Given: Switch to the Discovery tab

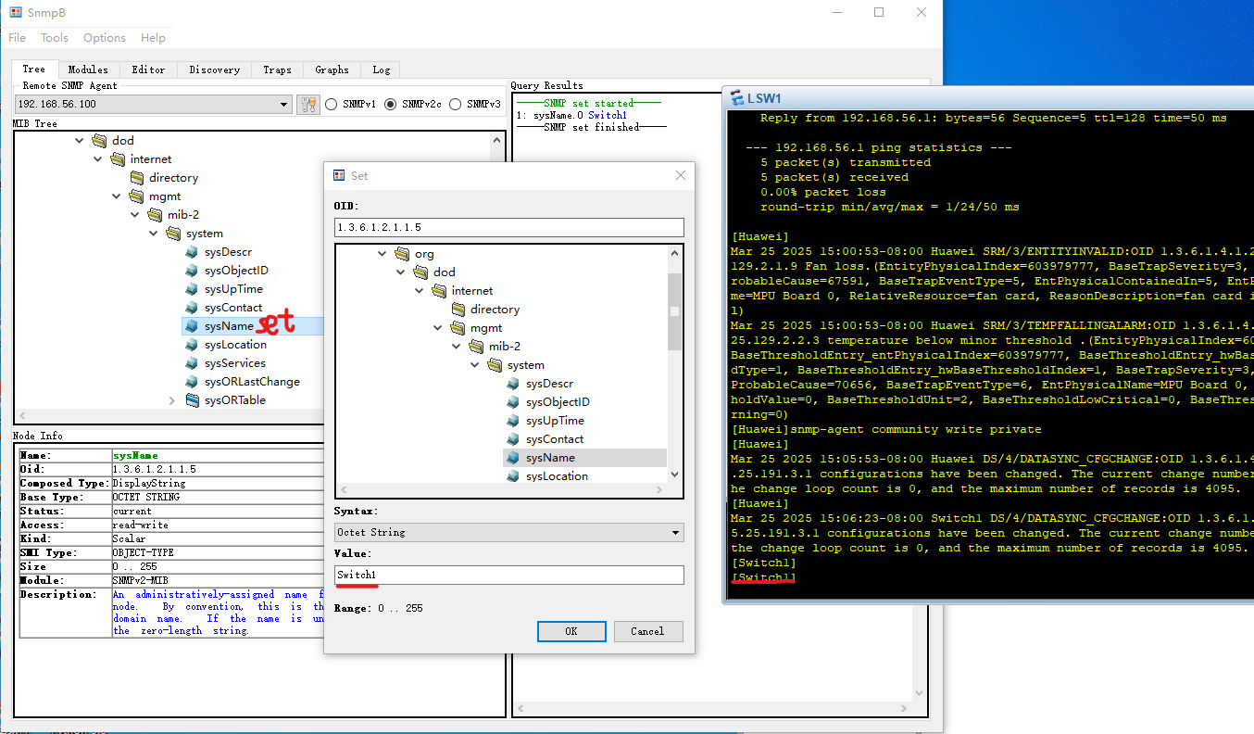Looking at the screenshot, I should (x=214, y=70).
